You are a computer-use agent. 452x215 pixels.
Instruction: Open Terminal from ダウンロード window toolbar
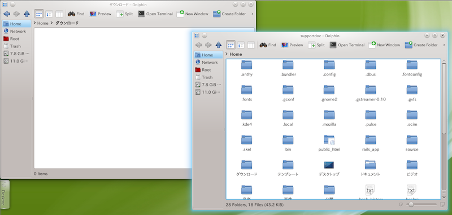[x=155, y=14]
